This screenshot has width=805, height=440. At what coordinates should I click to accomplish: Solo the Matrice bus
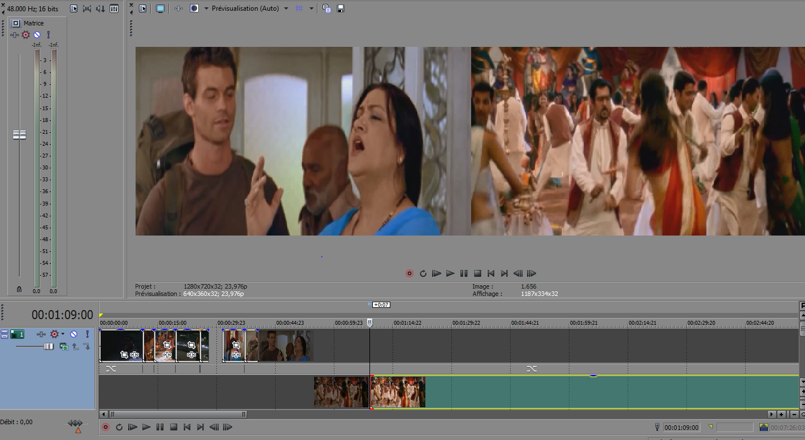(48, 35)
